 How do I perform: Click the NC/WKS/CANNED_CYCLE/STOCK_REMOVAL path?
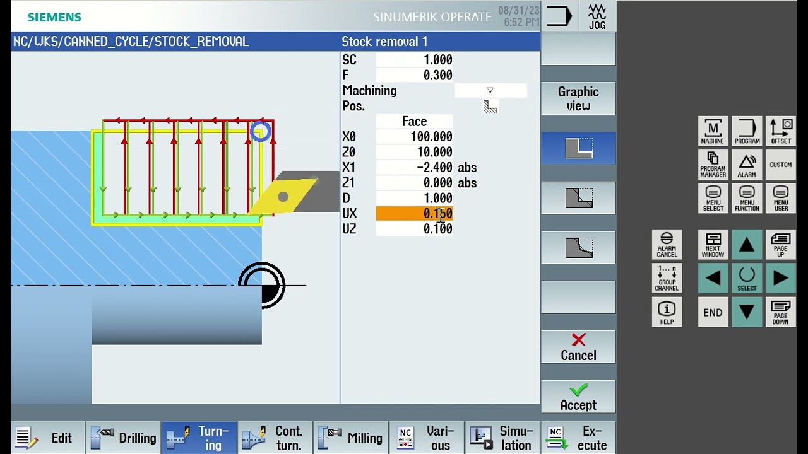(x=131, y=42)
